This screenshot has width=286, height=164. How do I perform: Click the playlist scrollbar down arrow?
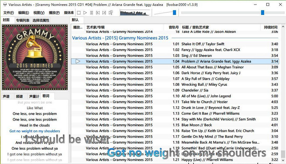(283, 161)
